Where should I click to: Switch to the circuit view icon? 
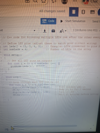(74, 12)
